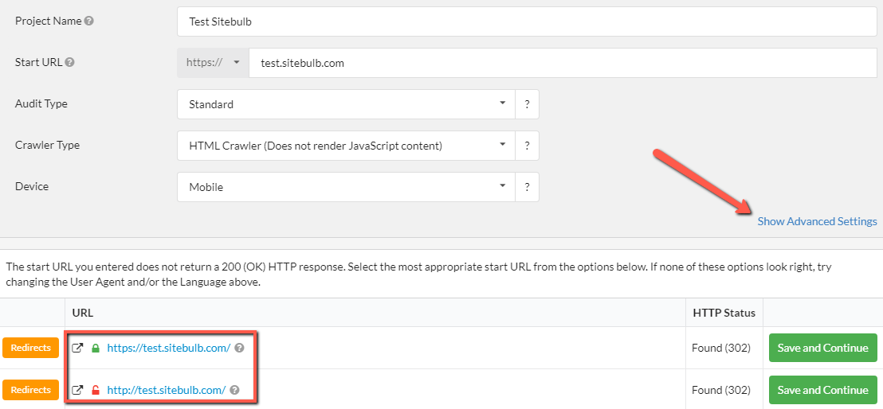The height and width of the screenshot is (409, 883).
Task: Click help icon next to http://test.sitebulb.com/
Action: click(235, 390)
